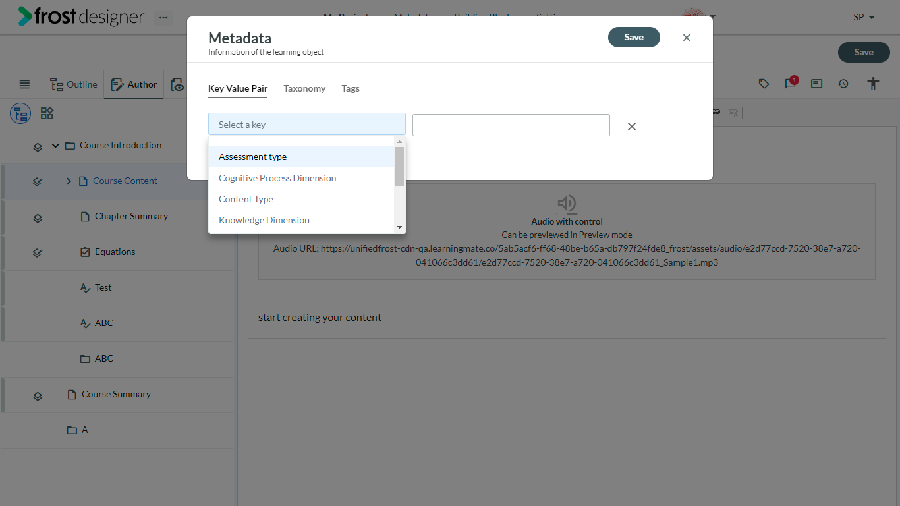
Task: Click the frost designer logo
Action: (x=81, y=16)
